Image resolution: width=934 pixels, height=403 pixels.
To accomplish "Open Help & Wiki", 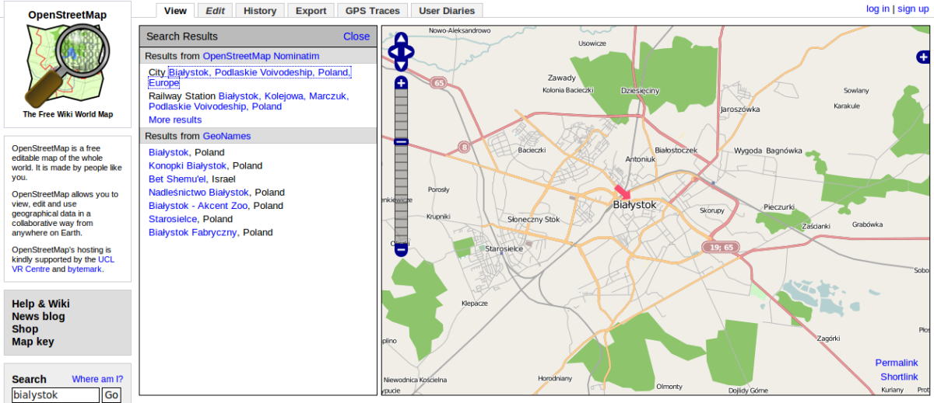I will [x=40, y=304].
